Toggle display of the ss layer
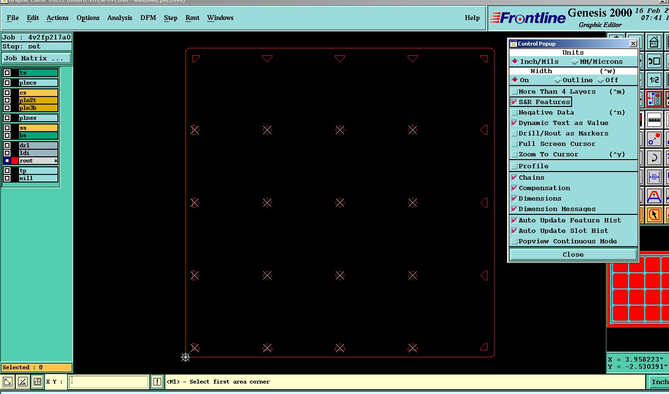 (7, 128)
